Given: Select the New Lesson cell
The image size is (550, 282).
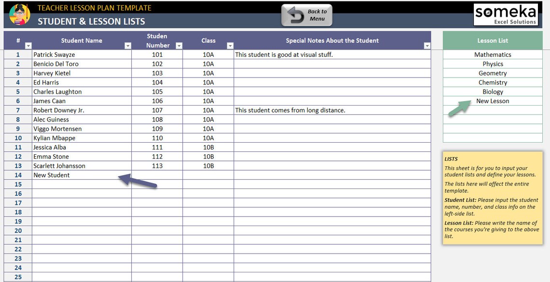Looking at the screenshot, I should [x=493, y=101].
